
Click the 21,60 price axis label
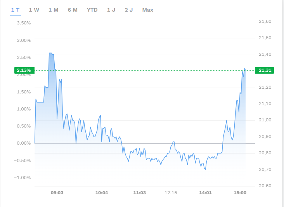[x=265, y=21]
